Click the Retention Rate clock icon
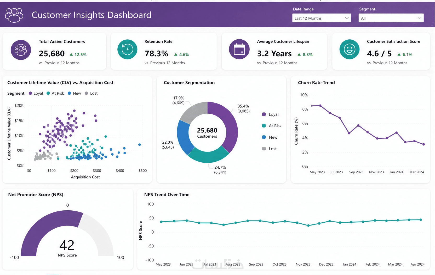This screenshot has height=275, width=435. [127, 49]
